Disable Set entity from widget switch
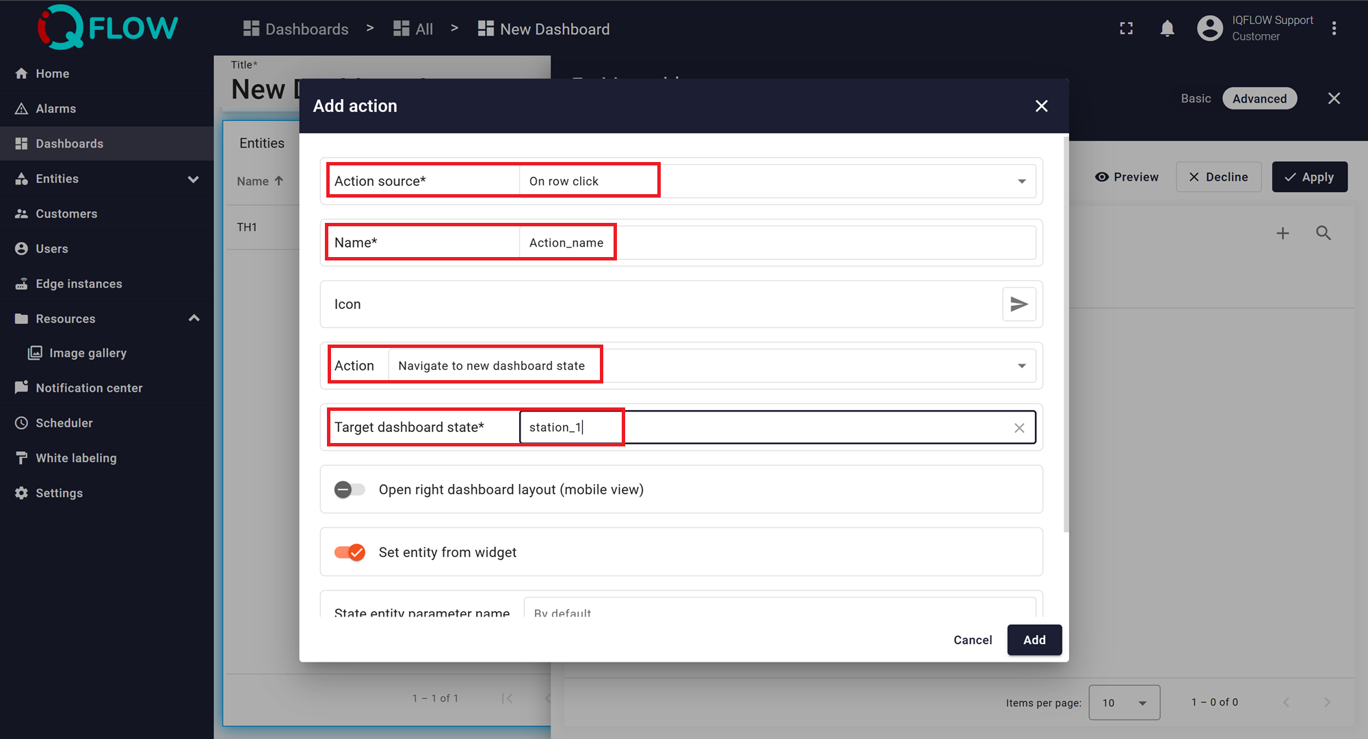This screenshot has height=739, width=1368. (x=350, y=552)
